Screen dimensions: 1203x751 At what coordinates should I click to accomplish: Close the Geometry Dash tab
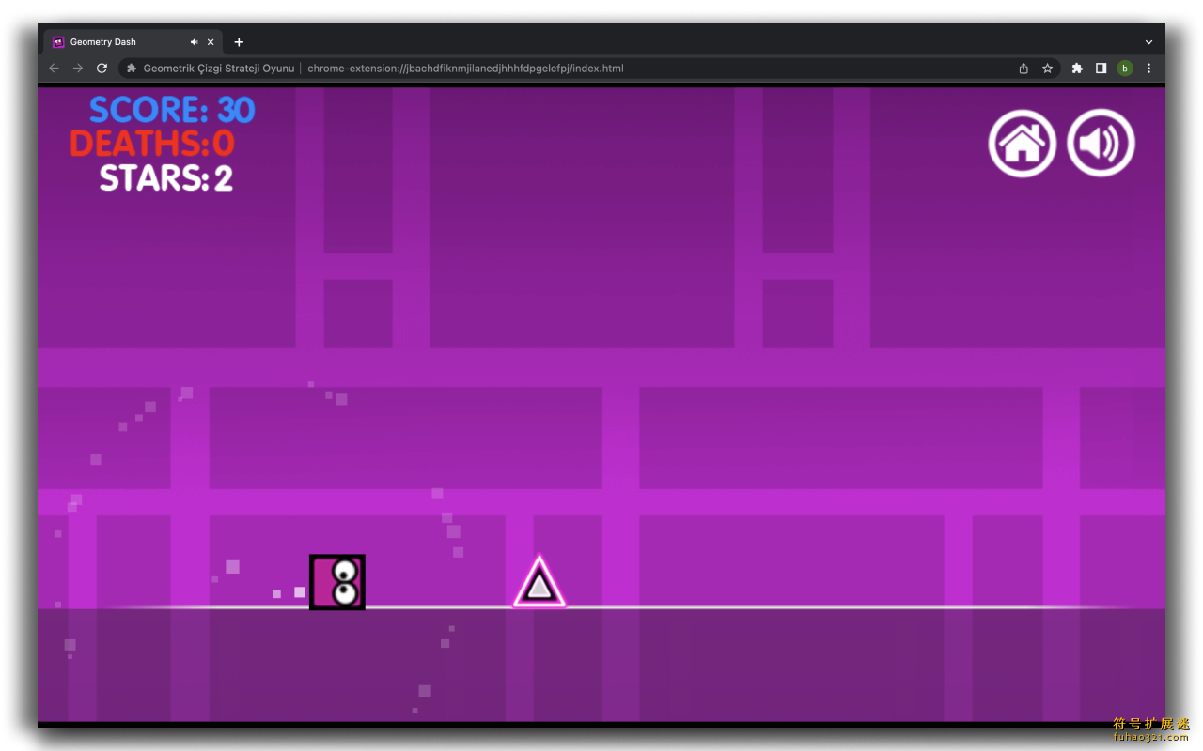click(x=211, y=42)
